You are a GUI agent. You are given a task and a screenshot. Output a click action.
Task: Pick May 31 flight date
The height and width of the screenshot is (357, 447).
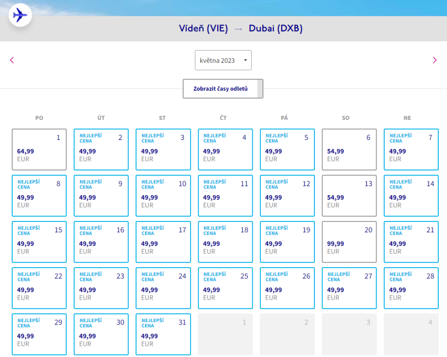click(163, 334)
